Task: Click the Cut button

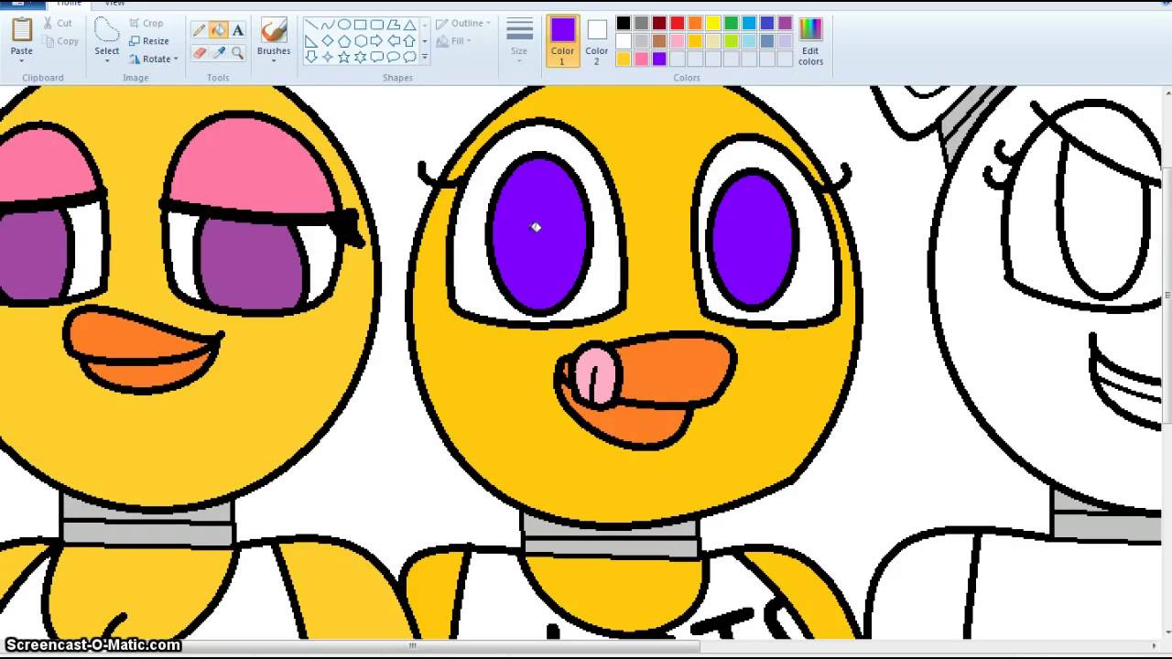Action: pos(57,23)
